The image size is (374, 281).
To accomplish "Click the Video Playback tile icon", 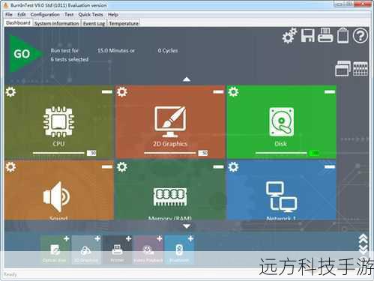I will [x=148, y=250].
